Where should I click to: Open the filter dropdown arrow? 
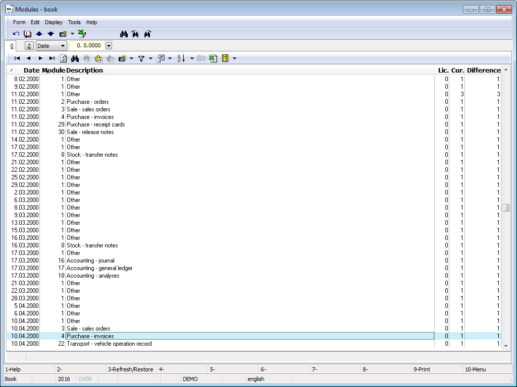pyautogui.click(x=150, y=58)
